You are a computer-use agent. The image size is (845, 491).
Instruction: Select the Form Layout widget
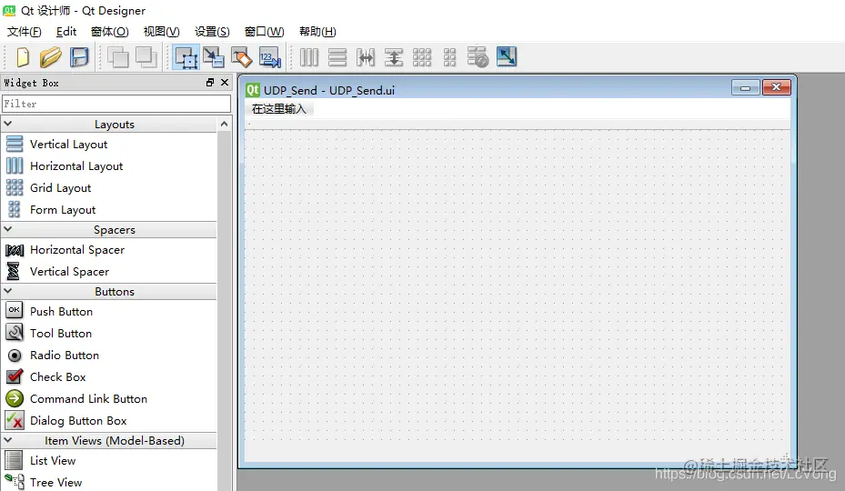[63, 210]
